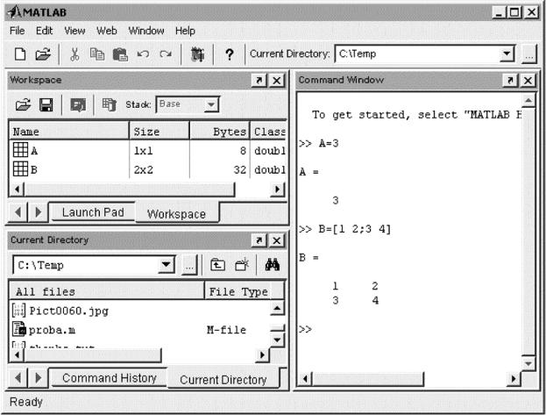Undock the Command Window panel
Viewport: 546px width, 415px height.
[x=510, y=81]
